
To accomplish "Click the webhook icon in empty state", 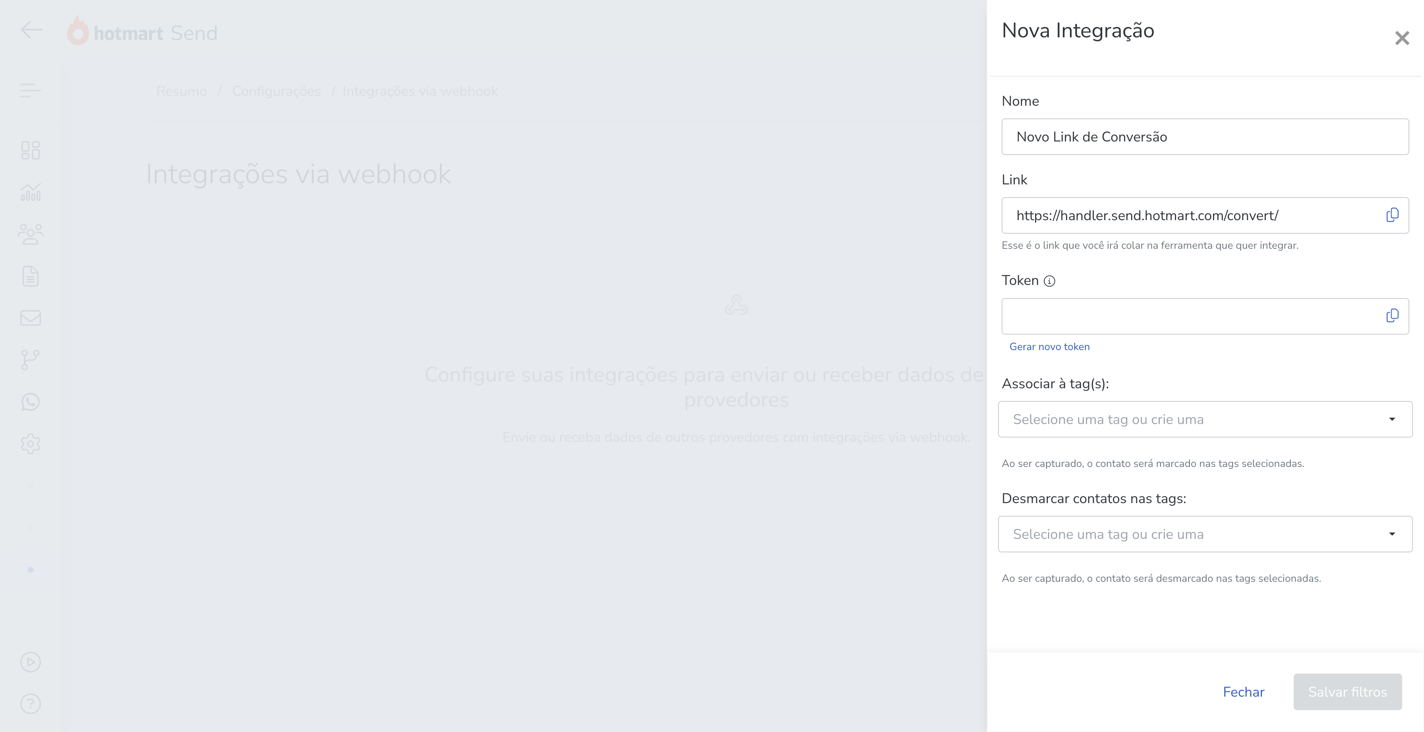I will 736,305.
